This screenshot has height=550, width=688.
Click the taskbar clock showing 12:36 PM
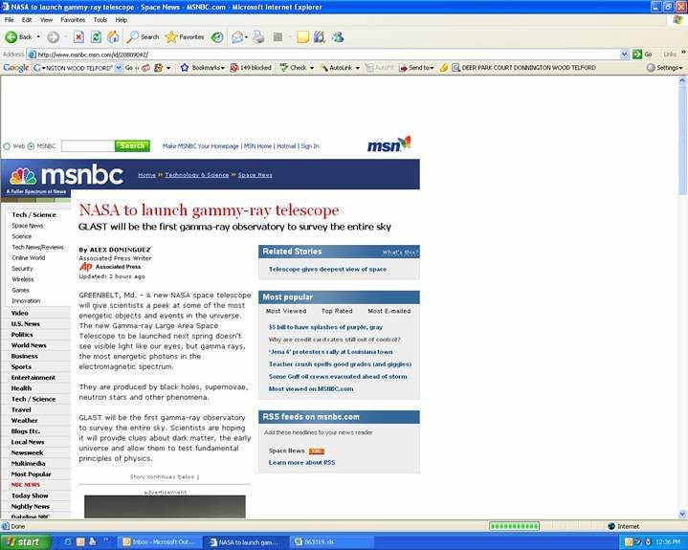[x=668, y=542]
